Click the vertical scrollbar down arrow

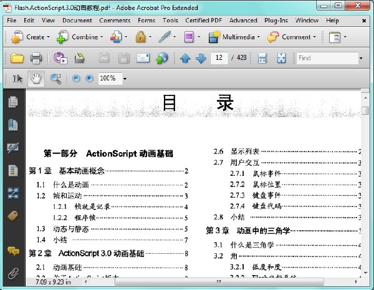pos(365,273)
